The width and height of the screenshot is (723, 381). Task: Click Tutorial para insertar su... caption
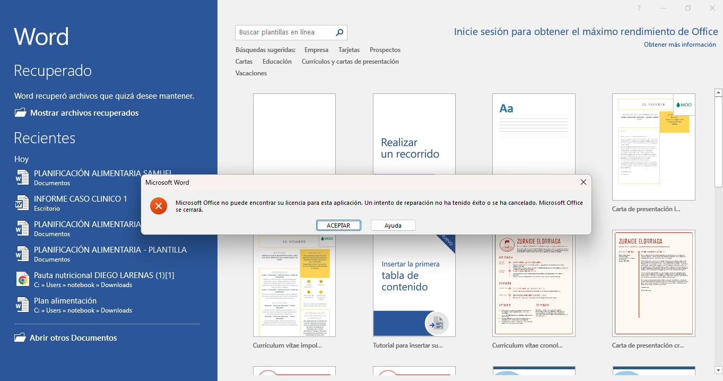click(x=408, y=345)
